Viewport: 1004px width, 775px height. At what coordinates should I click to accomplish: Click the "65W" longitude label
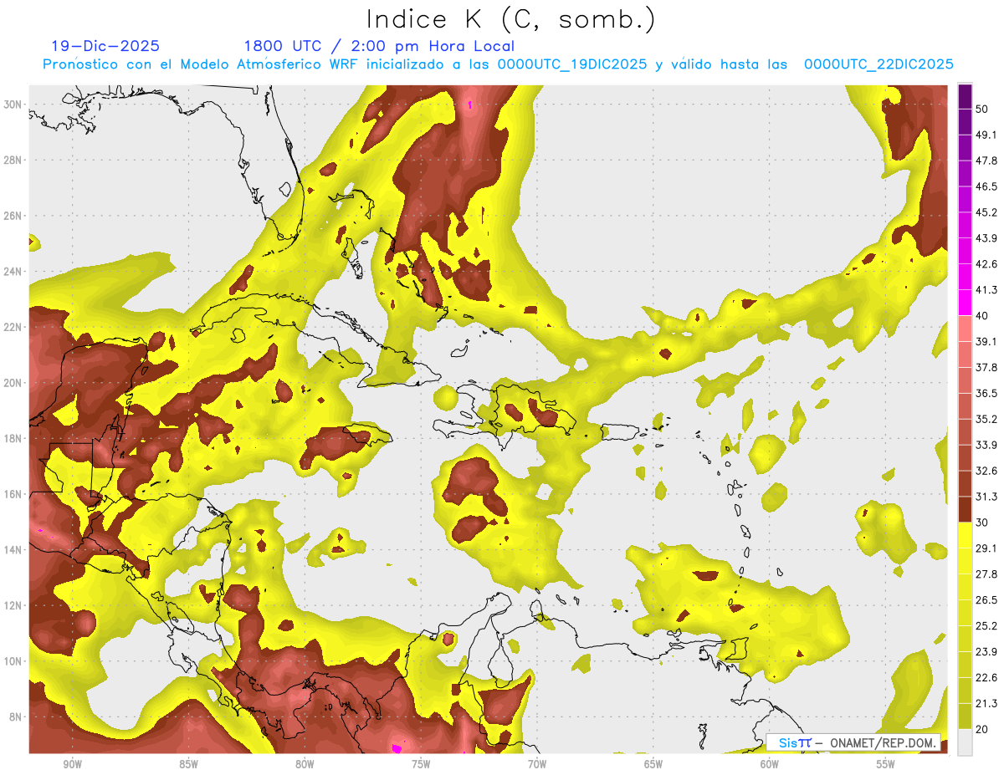[x=653, y=765]
